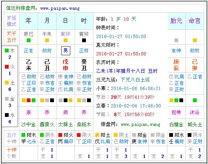The height and width of the screenshot is (164, 208).
Task: Click 沐浴 life stage in 命宫 column
Action: click(194, 112)
